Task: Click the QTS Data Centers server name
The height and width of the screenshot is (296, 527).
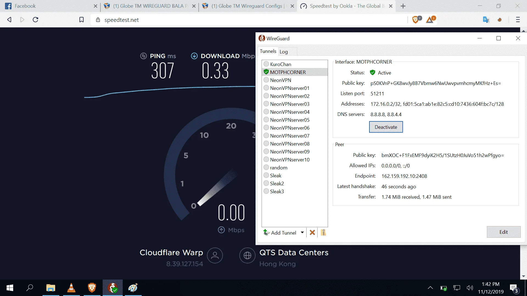Action: pyautogui.click(x=294, y=252)
